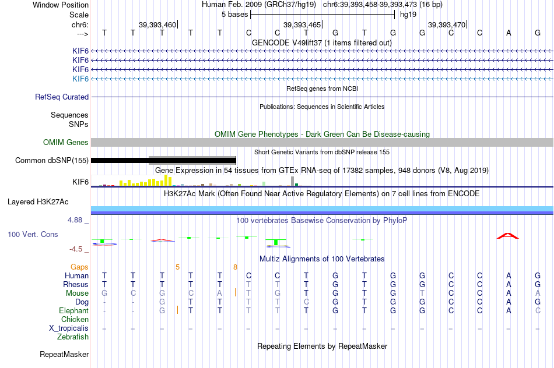Click the SNPs track label
Screen dimensions: 554x368
coord(79,124)
